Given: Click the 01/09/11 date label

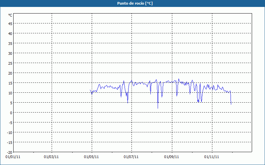Looking at the screenshot, I should [x=172, y=157].
